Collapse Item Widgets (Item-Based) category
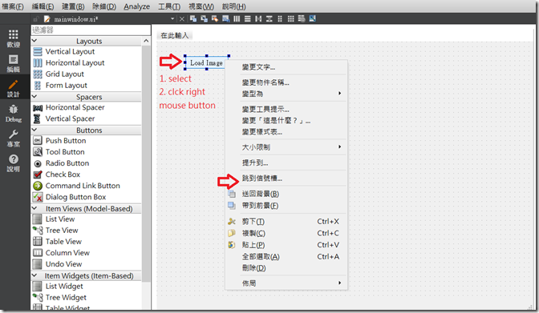The image size is (539, 313). (34, 275)
